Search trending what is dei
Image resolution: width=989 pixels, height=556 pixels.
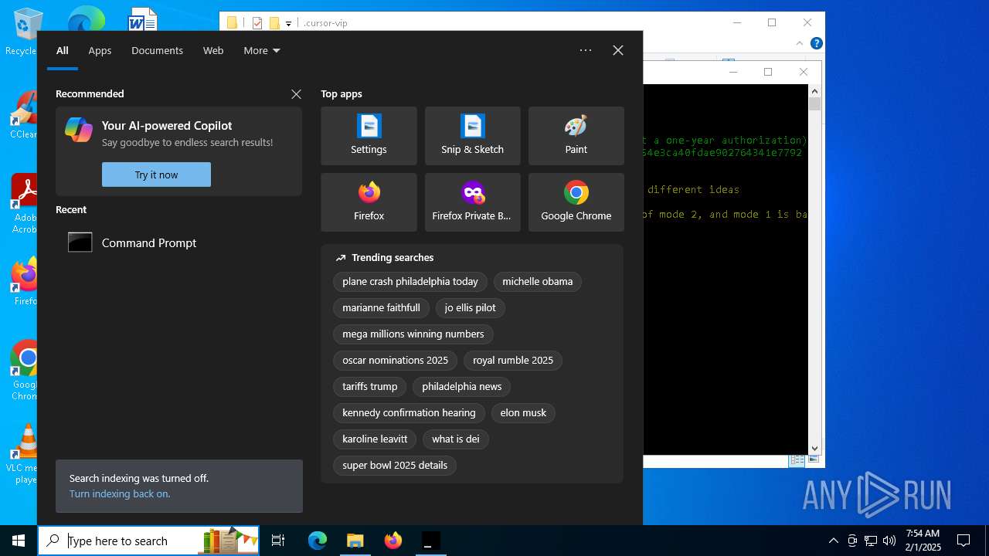click(x=456, y=439)
